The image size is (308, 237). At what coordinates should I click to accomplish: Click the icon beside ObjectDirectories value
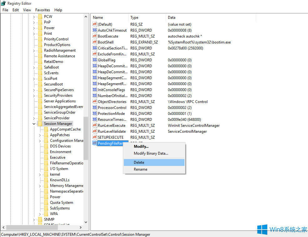click(95, 101)
